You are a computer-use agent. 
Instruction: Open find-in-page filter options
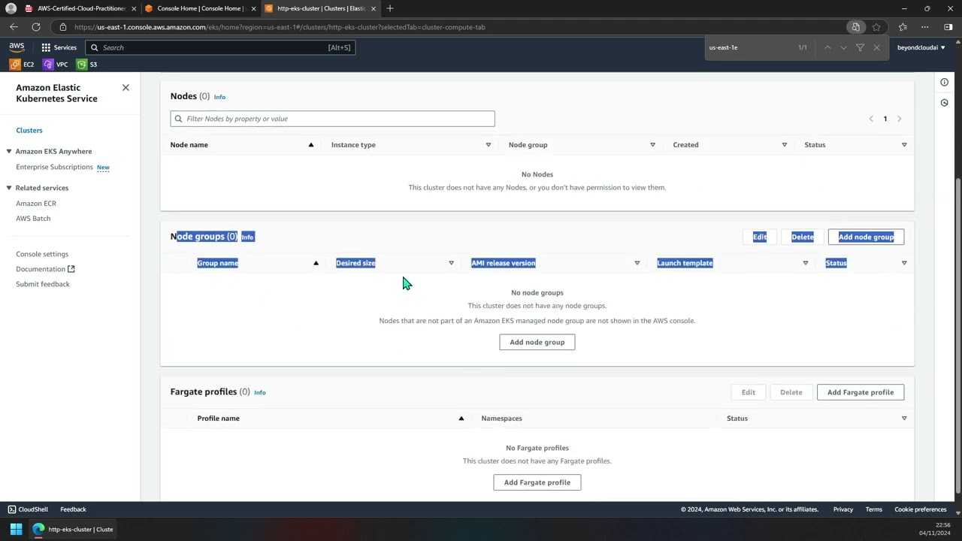click(861, 47)
